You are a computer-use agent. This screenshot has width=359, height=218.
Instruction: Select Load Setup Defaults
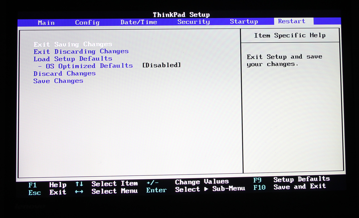(73, 59)
